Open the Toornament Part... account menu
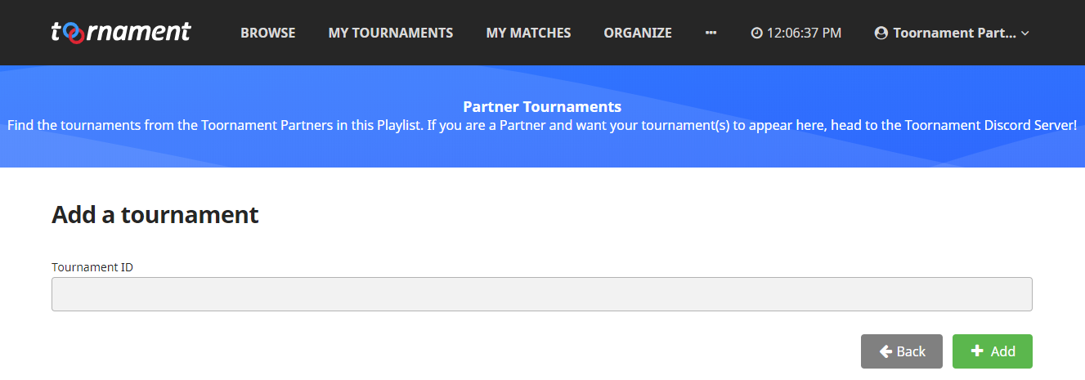The image size is (1085, 380). (x=952, y=33)
